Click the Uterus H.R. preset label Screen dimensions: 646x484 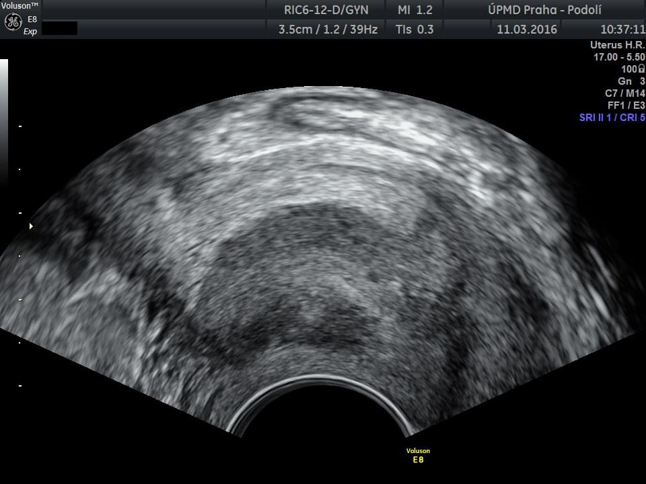tap(617, 45)
